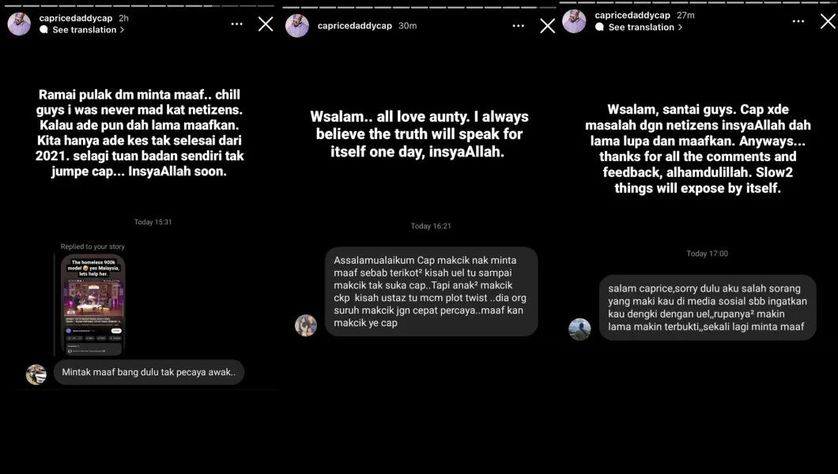Click capricedaddycap avatar on the 27m story
This screenshot has height=474, width=838.
[574, 21]
